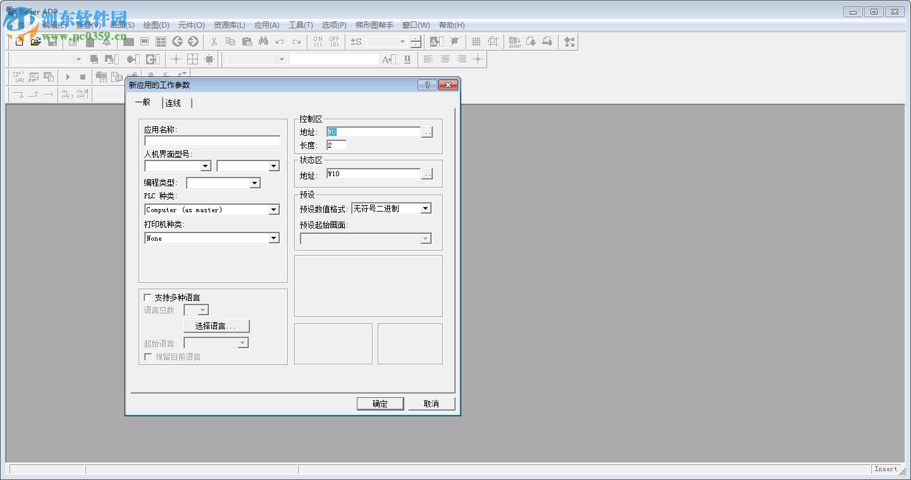
Task: Click the underline text icon
Action: tap(407, 59)
